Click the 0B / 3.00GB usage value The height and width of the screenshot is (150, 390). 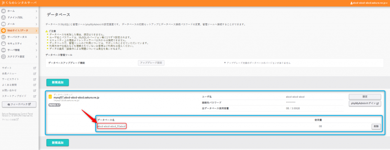[x=293, y=109]
